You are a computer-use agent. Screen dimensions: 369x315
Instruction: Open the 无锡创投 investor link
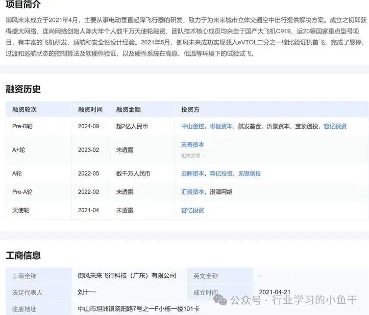[250, 174]
